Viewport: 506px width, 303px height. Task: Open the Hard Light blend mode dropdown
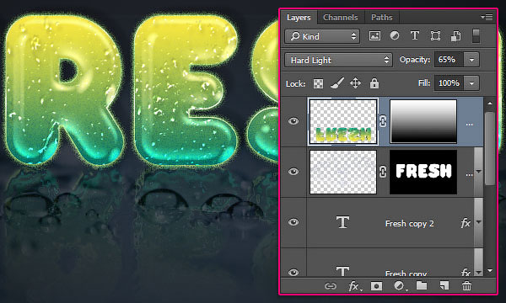point(338,60)
